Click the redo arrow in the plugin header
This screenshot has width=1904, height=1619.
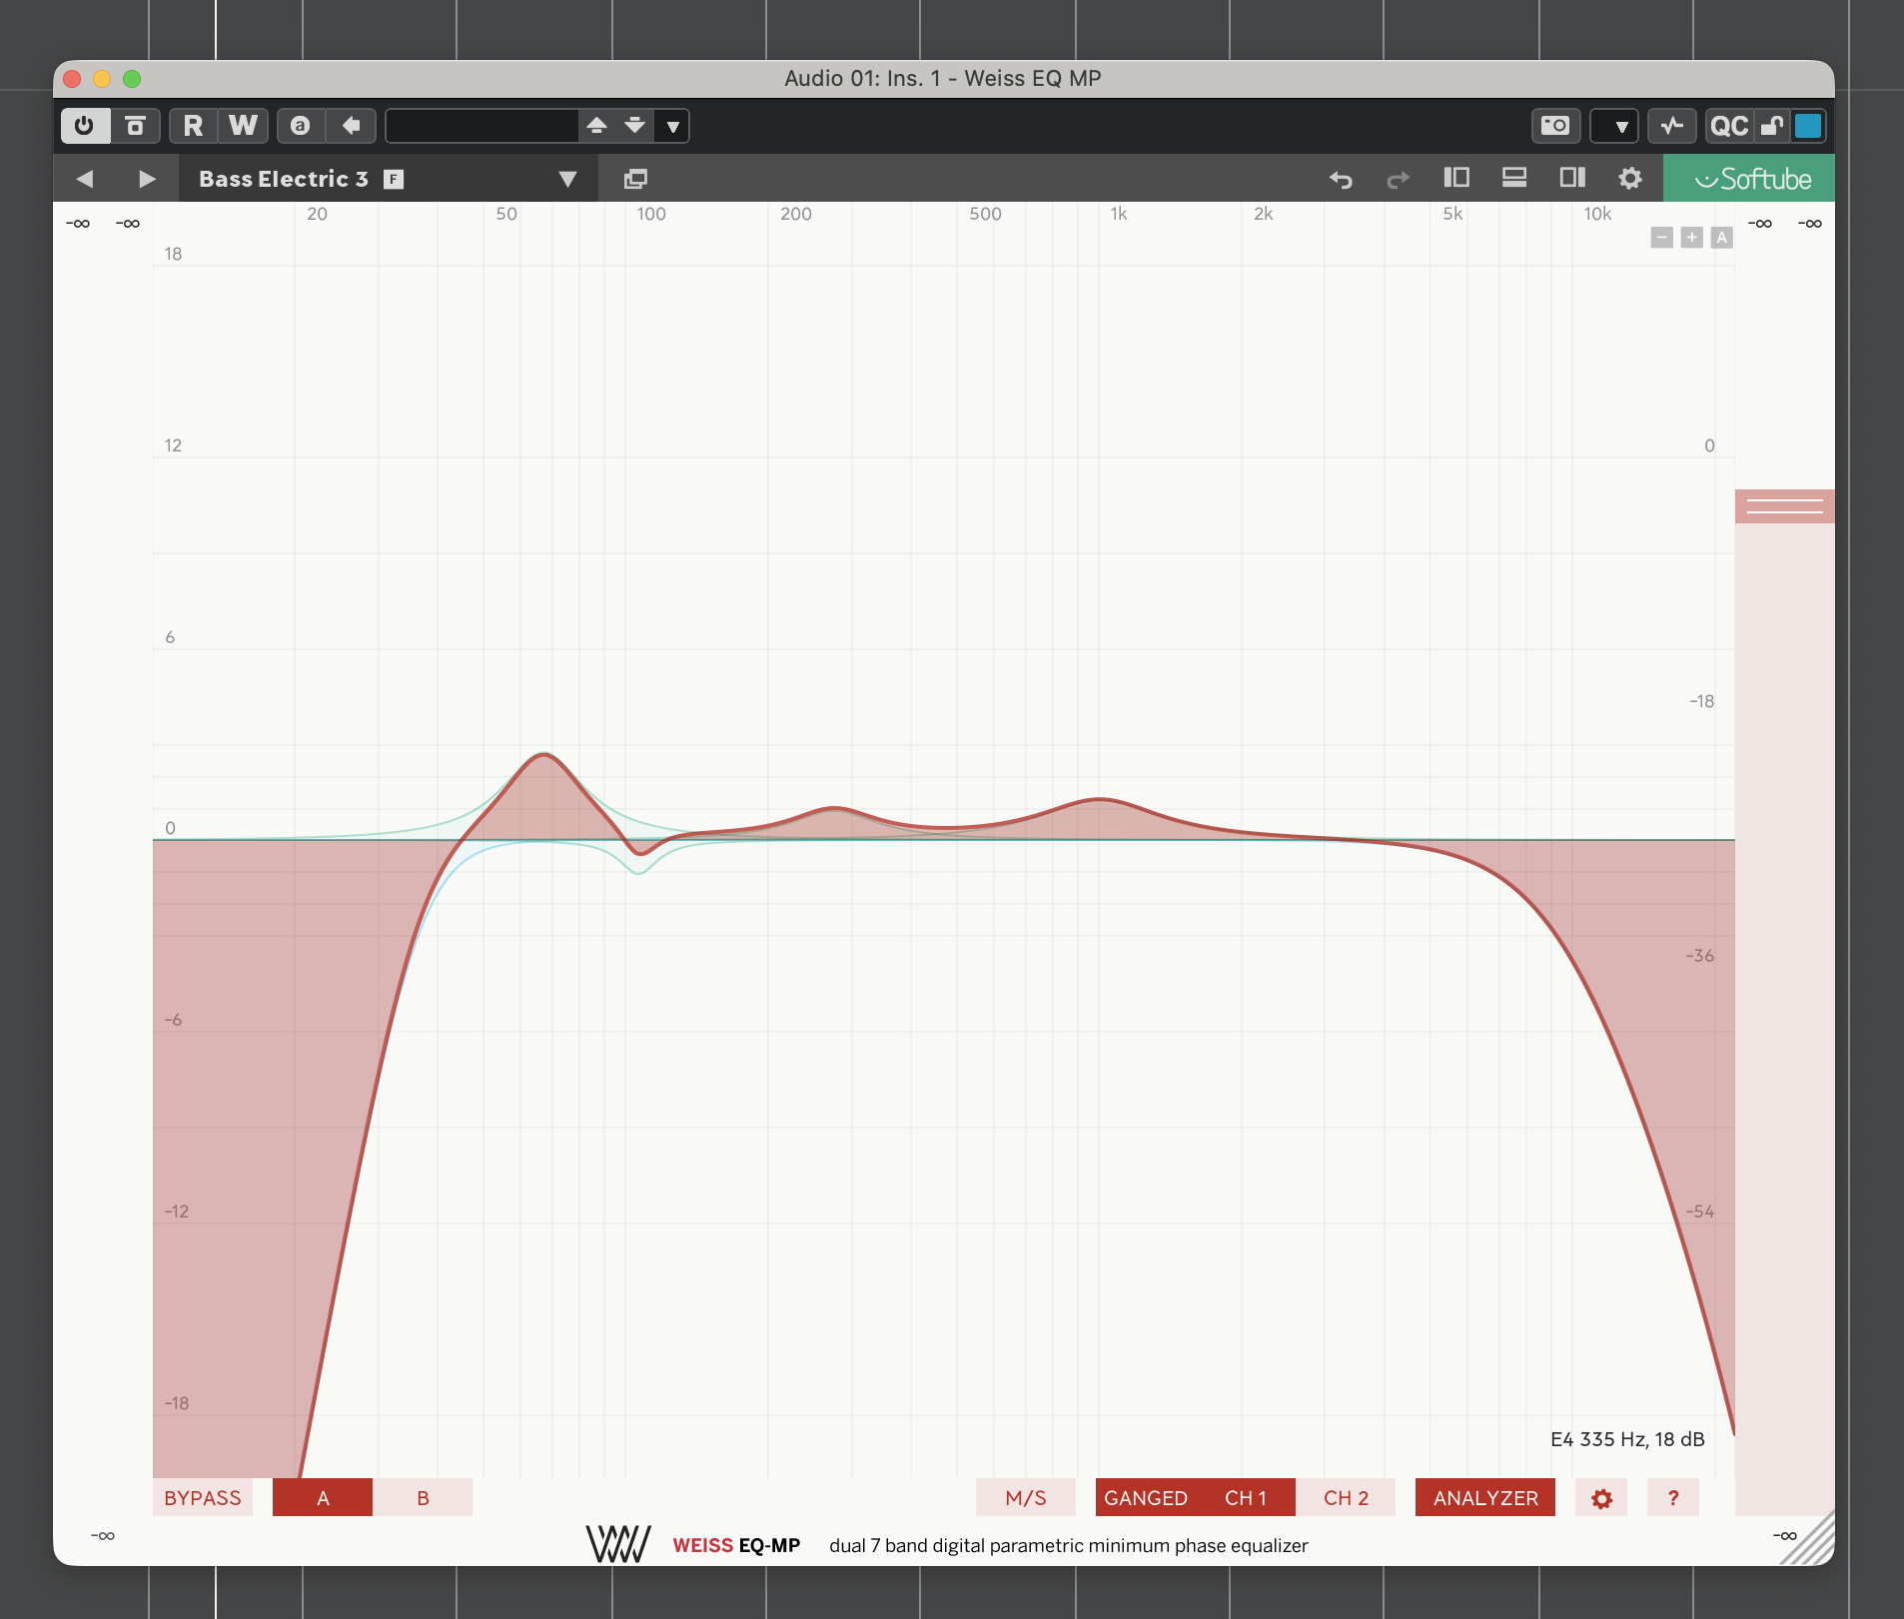1397,179
